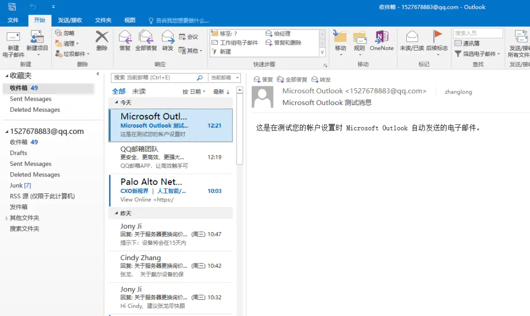530x316 pixels.
Task: Open the Quick Steps dialog launcher
Action: click(x=325, y=65)
